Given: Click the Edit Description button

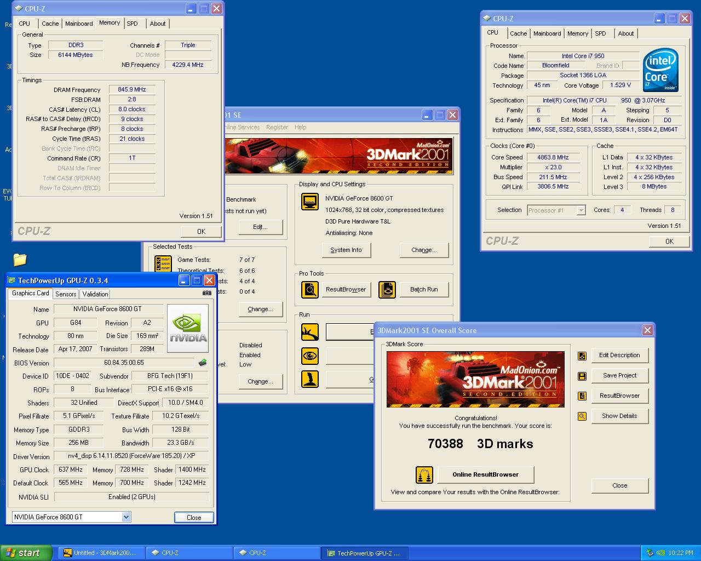Looking at the screenshot, I should pos(619,355).
